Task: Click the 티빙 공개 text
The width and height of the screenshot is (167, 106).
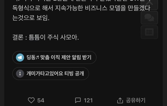Action: 74,73
